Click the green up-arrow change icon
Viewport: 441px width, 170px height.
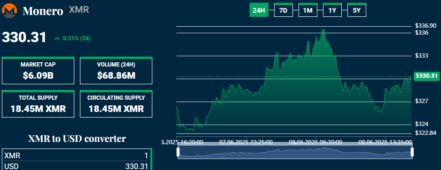pyautogui.click(x=57, y=39)
